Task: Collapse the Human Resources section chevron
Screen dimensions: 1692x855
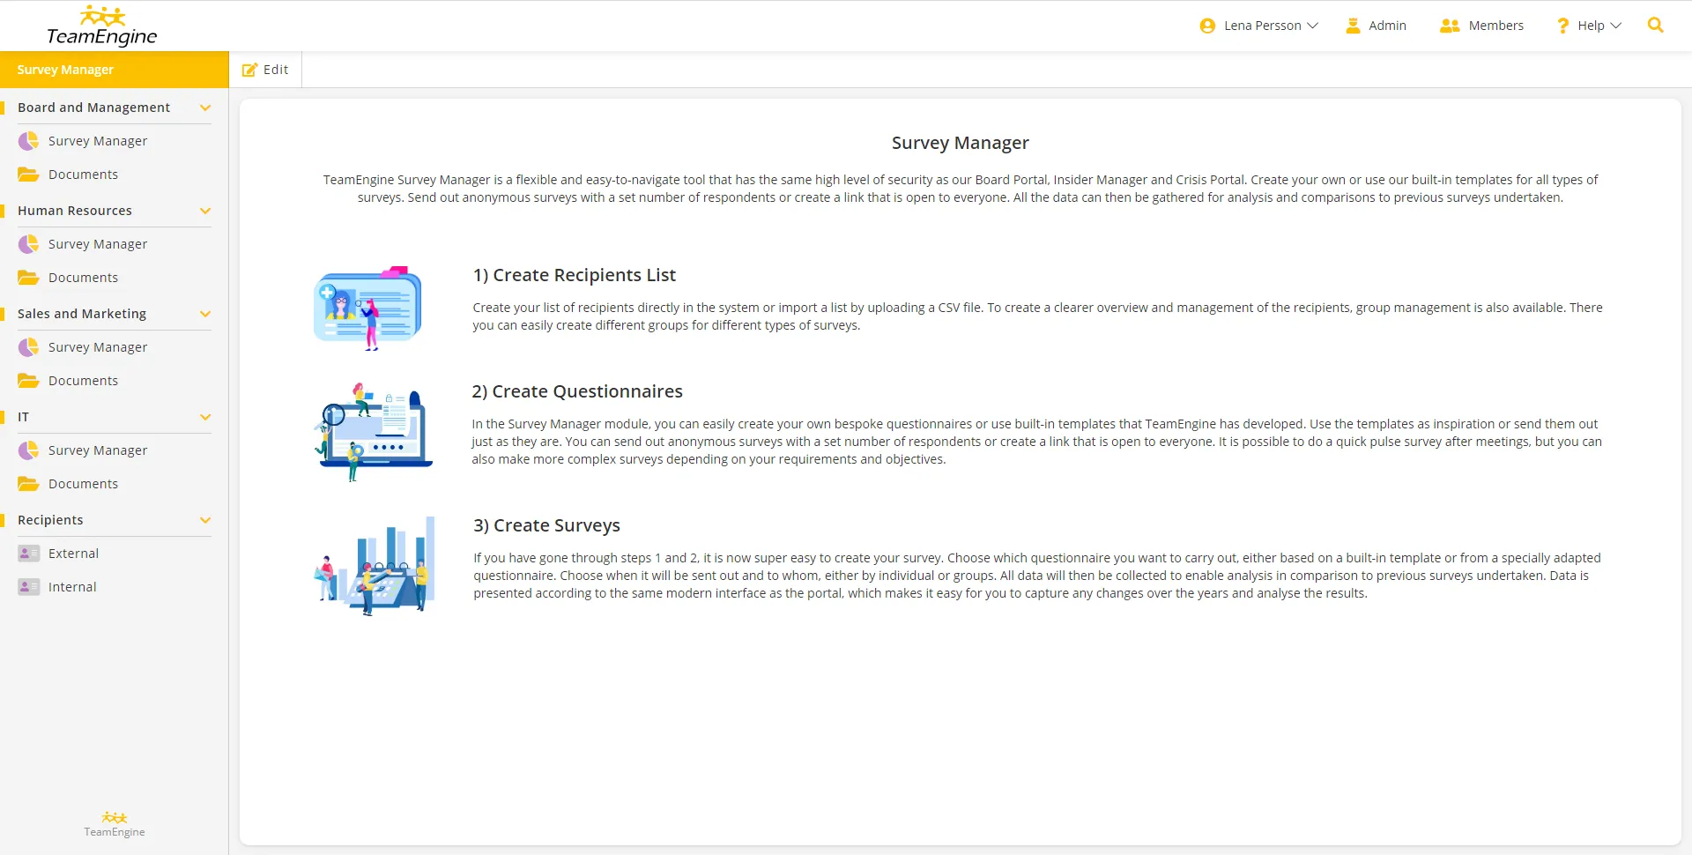Action: tap(205, 211)
